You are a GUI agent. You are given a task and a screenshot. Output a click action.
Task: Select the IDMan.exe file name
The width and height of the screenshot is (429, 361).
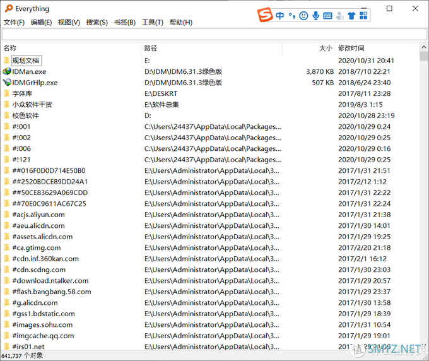click(x=29, y=71)
